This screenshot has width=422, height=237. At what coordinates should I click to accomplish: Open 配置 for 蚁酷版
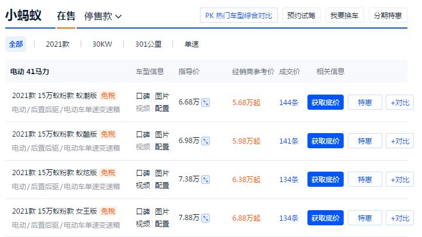coord(162,147)
